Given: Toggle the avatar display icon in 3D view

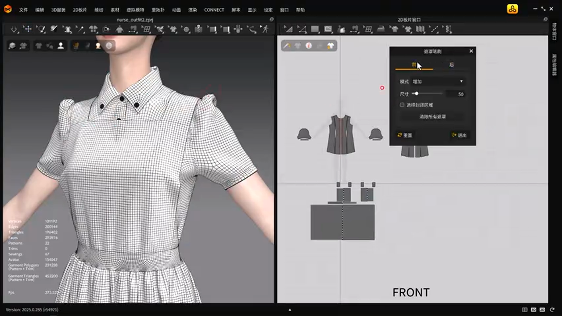Looking at the screenshot, I should tap(61, 46).
